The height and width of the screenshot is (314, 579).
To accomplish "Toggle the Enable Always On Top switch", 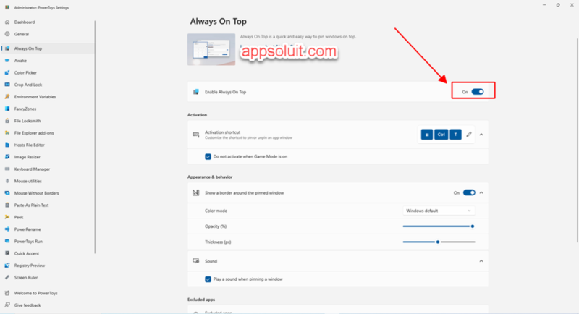I will tap(478, 92).
